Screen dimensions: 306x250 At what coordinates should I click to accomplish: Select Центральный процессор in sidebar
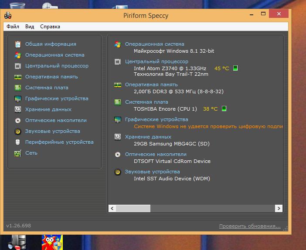tap(57, 66)
